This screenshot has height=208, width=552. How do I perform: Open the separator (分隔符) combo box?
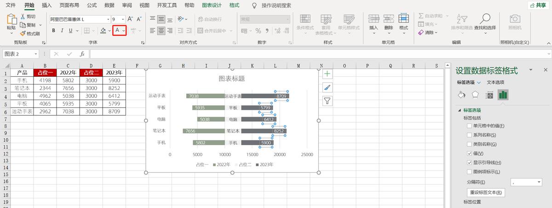(527, 182)
